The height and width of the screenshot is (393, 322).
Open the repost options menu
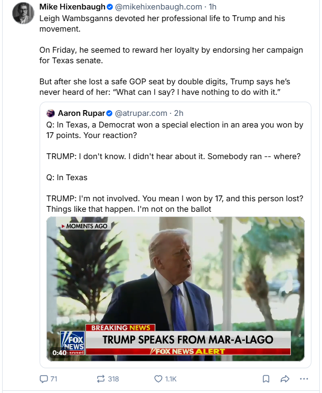coord(100,379)
